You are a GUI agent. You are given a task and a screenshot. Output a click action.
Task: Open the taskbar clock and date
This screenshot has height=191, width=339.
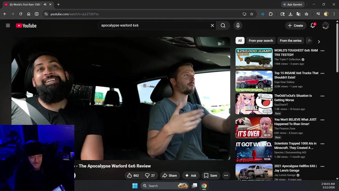tap(328, 186)
